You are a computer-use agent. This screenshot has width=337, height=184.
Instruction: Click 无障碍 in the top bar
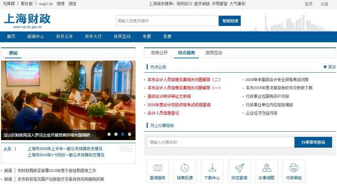click(9, 3)
